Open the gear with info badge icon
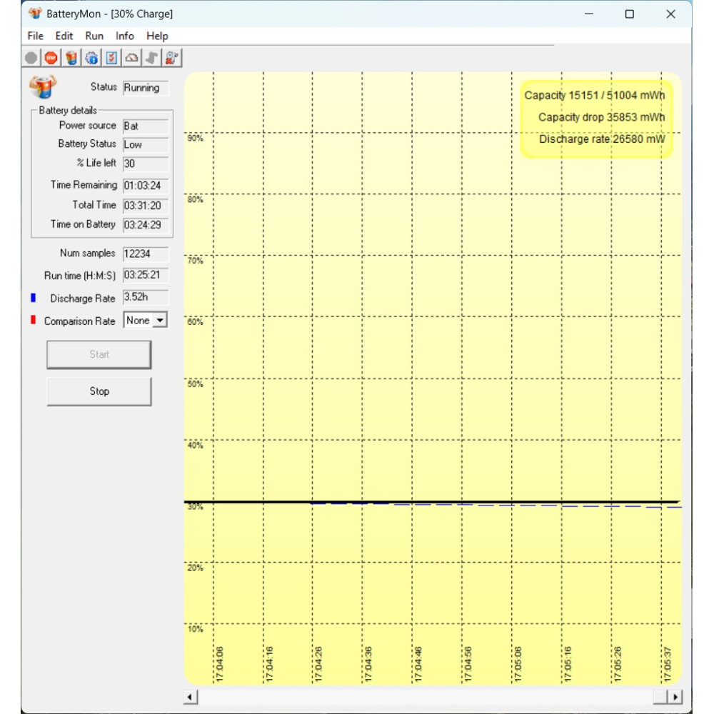The image size is (714, 714). 91,58
